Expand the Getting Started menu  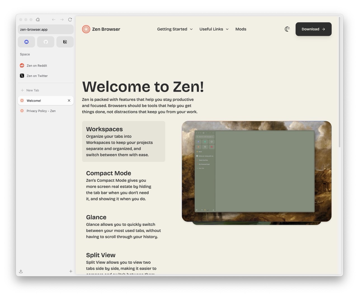click(x=175, y=29)
